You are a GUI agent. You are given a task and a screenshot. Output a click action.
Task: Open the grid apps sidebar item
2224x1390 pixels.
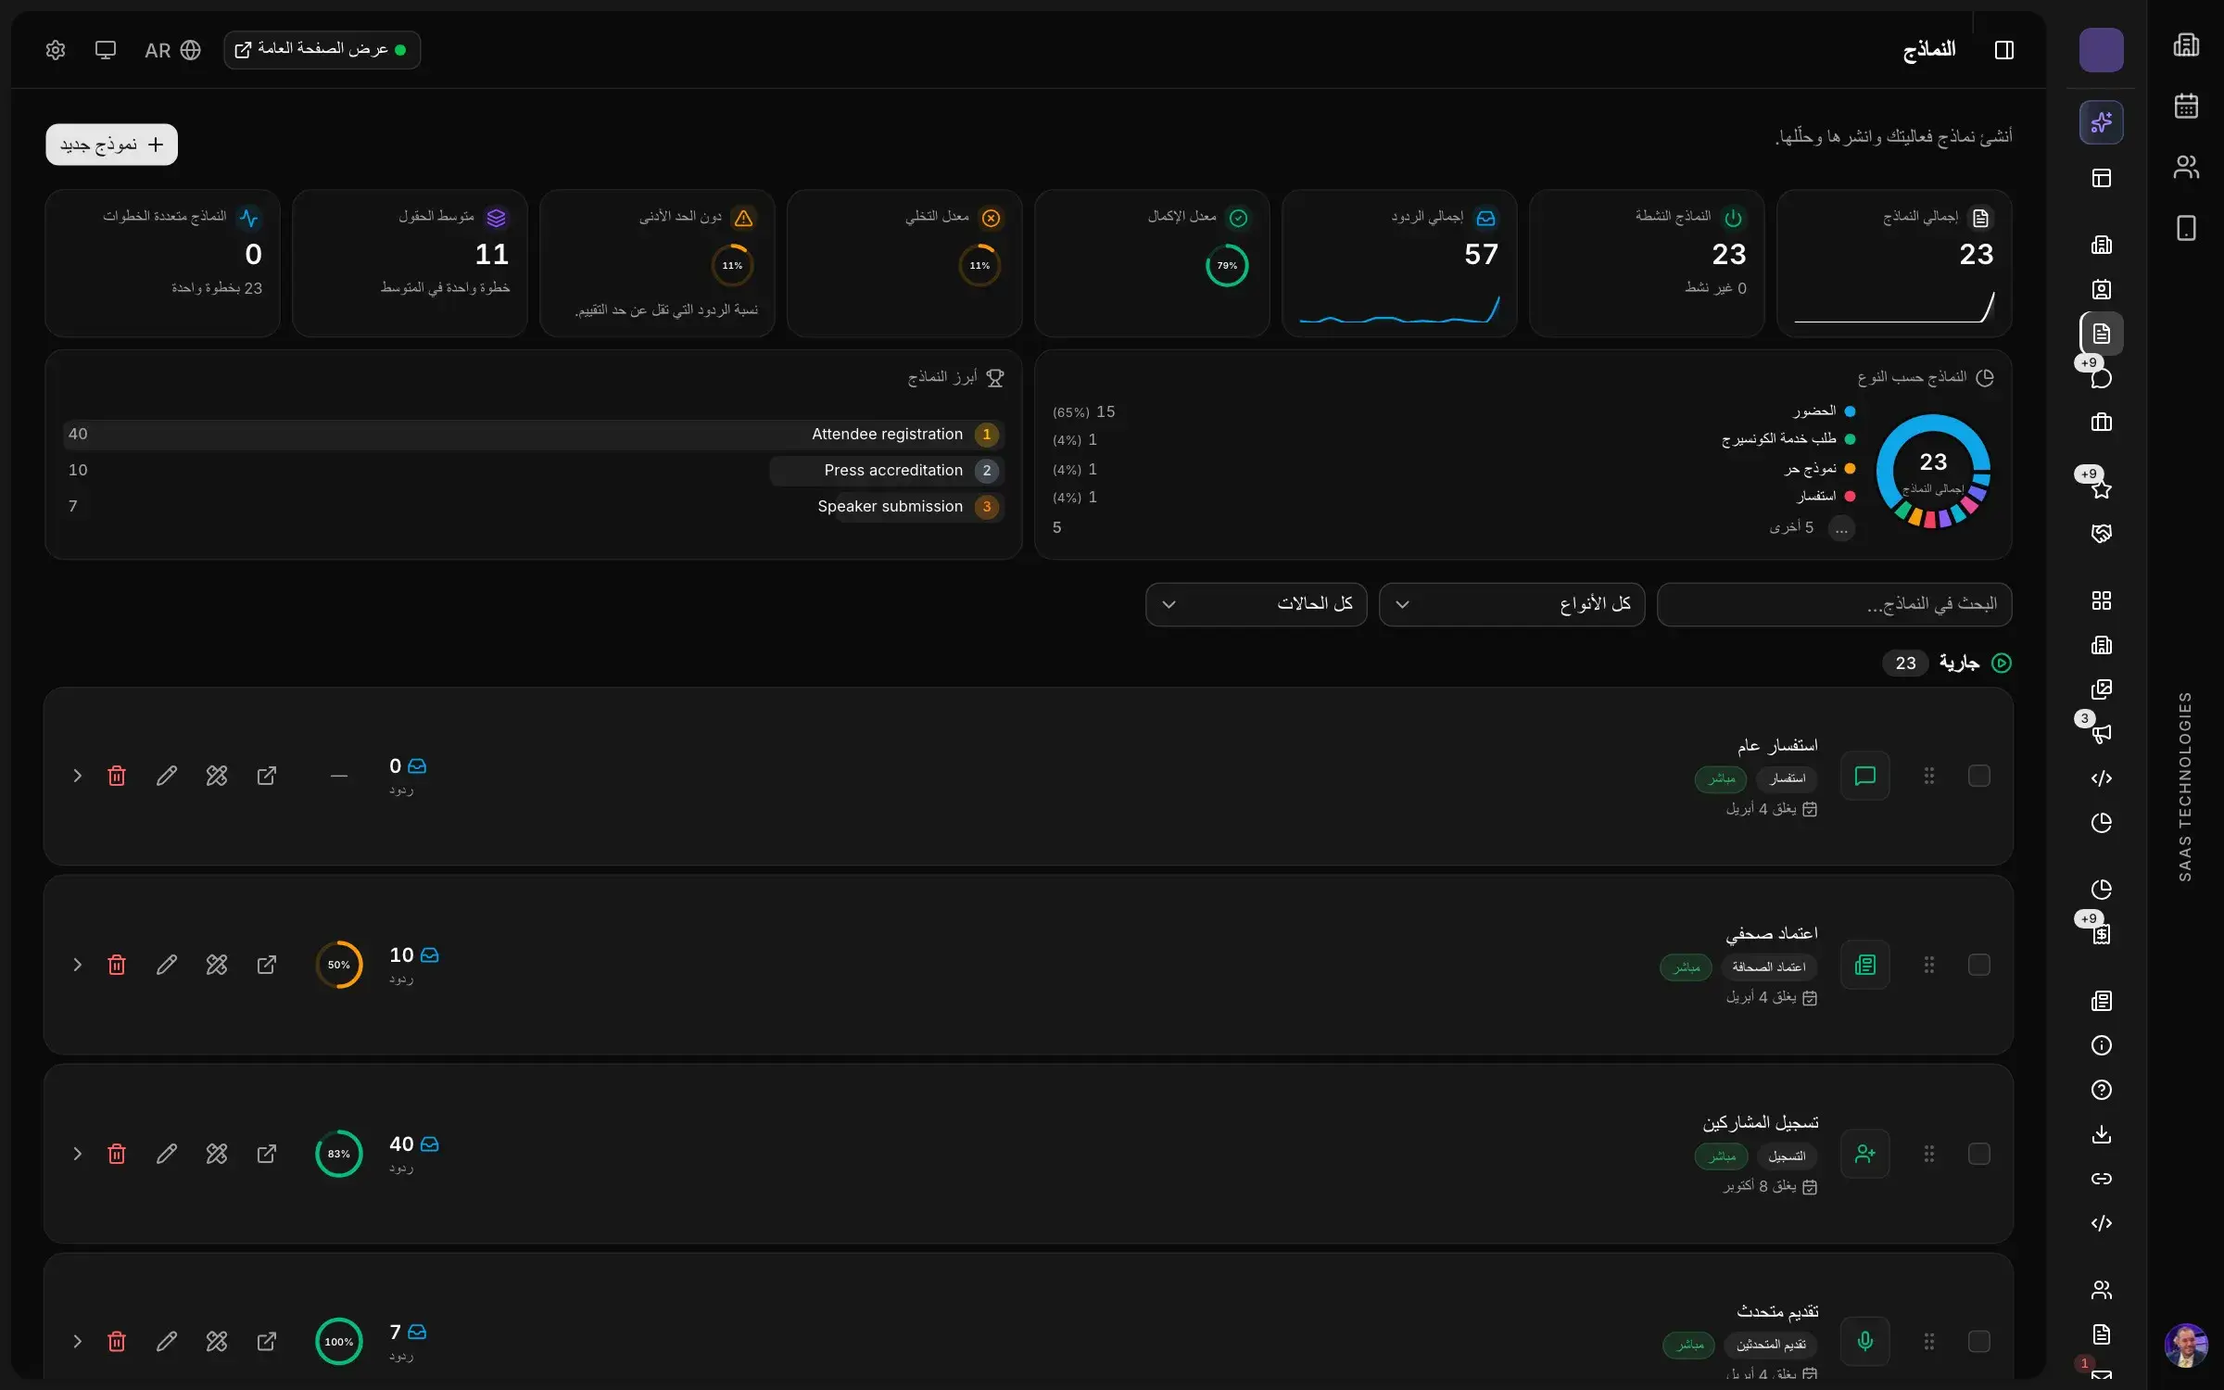pyautogui.click(x=2101, y=600)
